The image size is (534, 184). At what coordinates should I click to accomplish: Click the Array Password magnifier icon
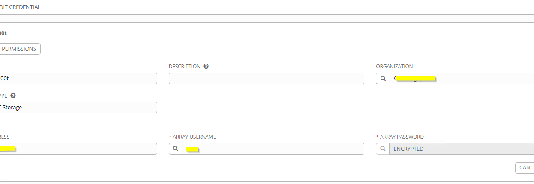(x=383, y=149)
